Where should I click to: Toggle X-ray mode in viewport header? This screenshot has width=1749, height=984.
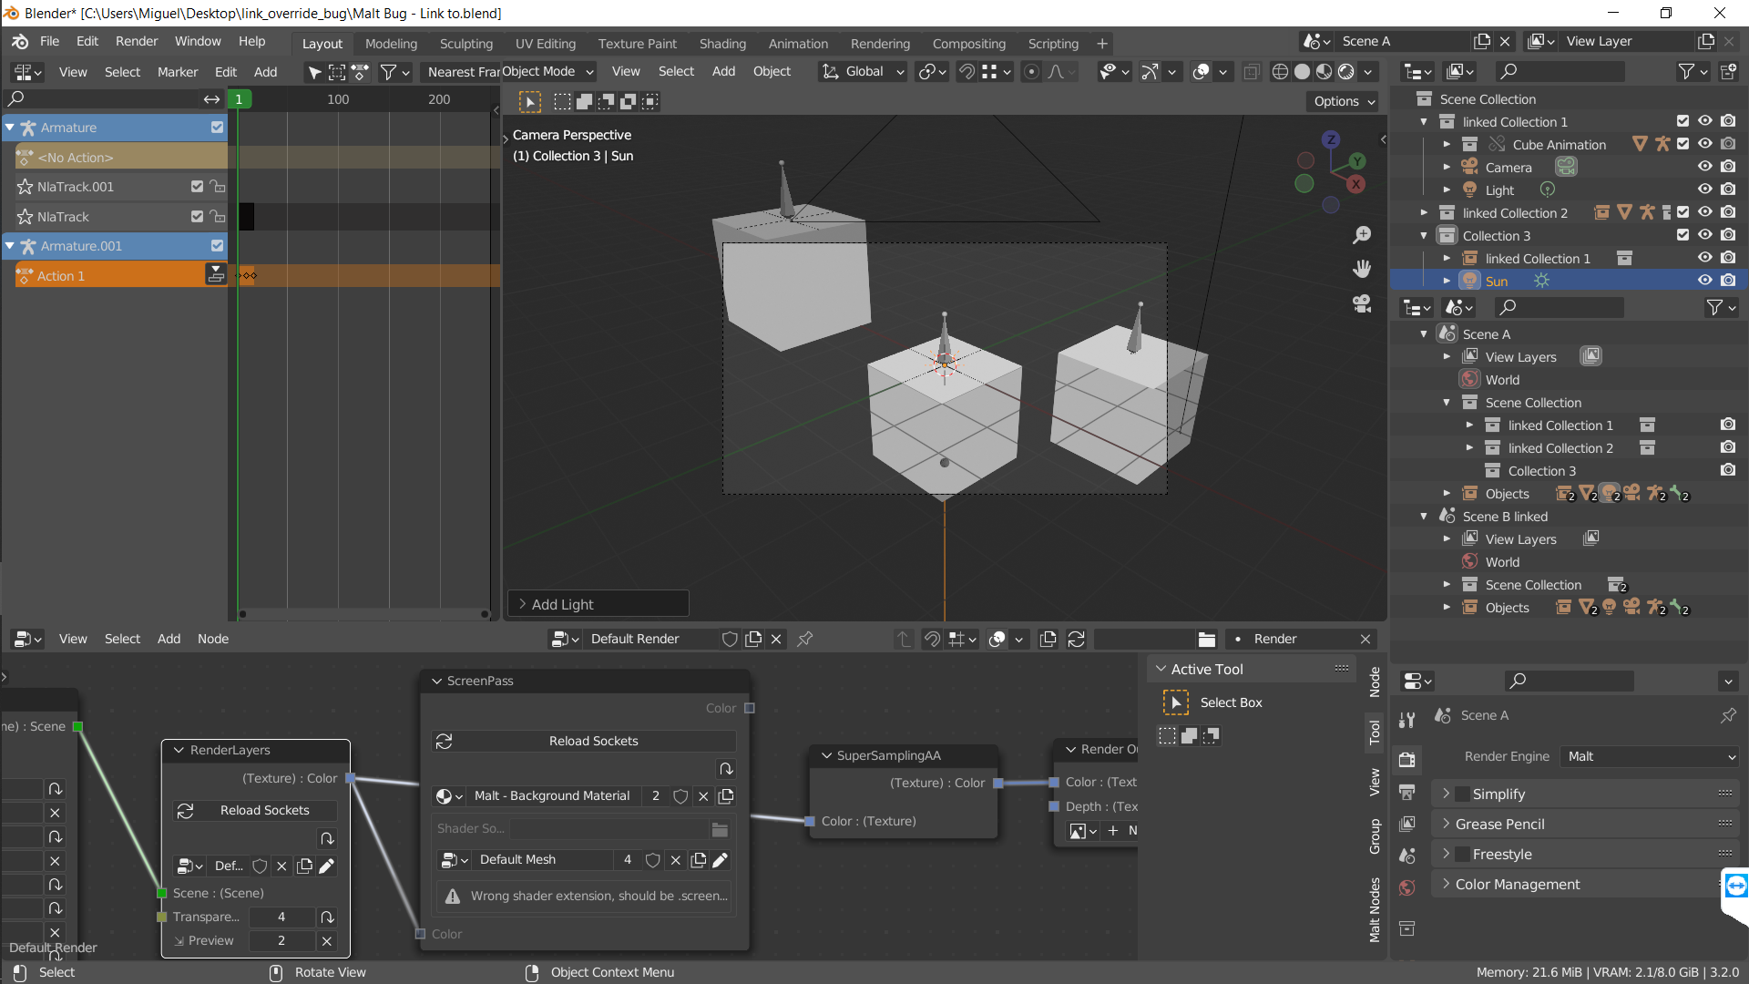click(1253, 71)
